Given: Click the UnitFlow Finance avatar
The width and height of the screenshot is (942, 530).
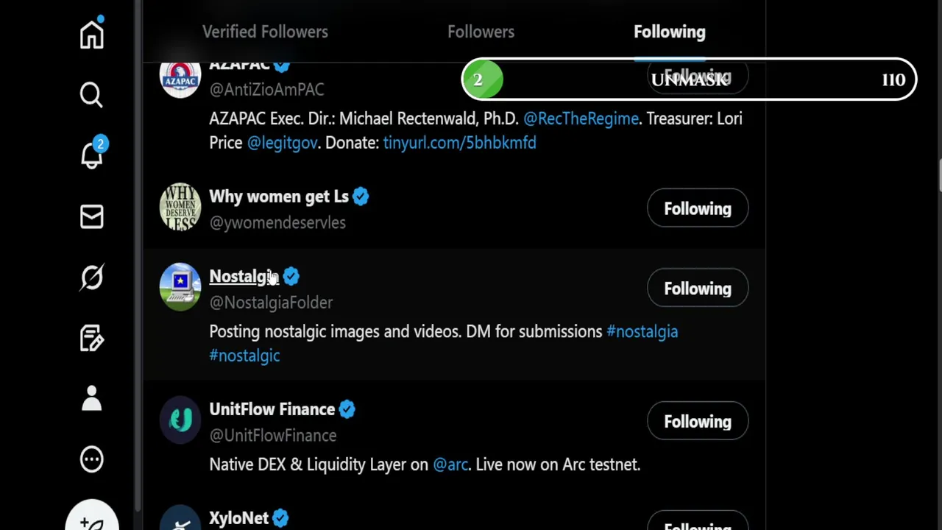Looking at the screenshot, I should pyautogui.click(x=180, y=420).
